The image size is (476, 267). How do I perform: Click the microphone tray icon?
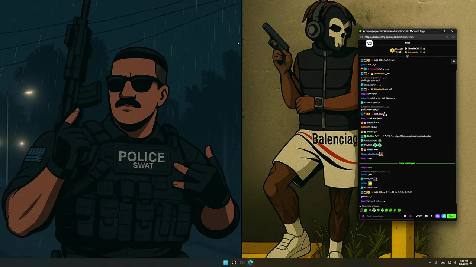[436, 263]
